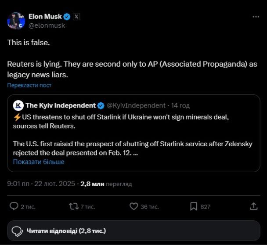Click Elon Musk's verified checkmark badge
The height and width of the screenshot is (245, 267).
pos(67,17)
